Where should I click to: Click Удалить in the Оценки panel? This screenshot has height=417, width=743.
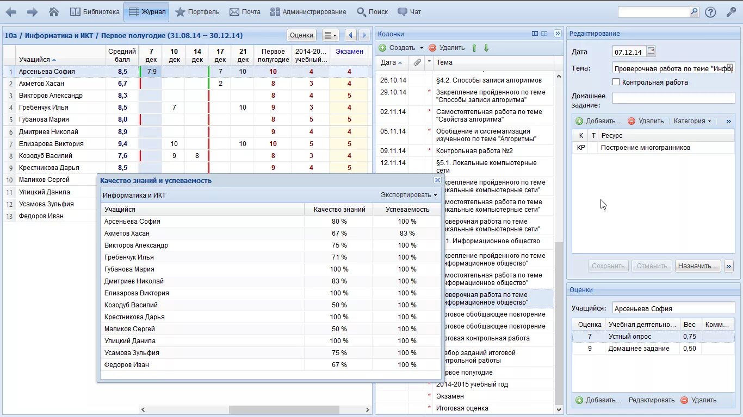point(698,400)
